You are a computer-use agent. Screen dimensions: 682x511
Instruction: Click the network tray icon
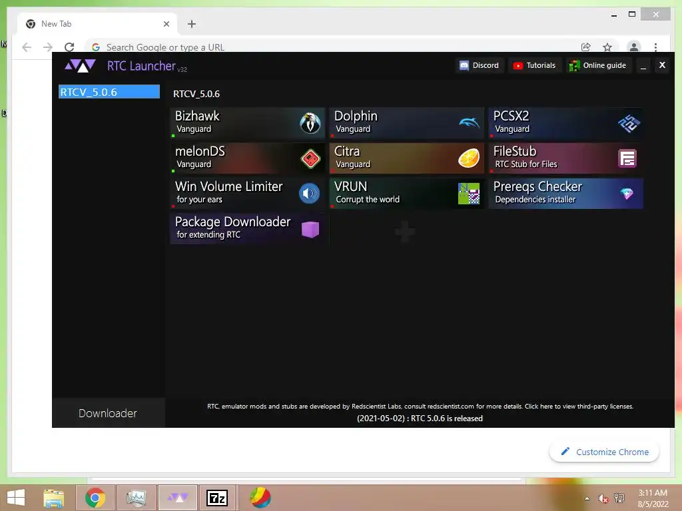point(619,498)
